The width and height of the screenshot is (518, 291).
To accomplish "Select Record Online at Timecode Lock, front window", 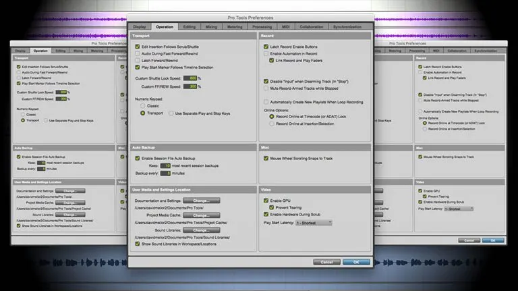I will coord(272,116).
